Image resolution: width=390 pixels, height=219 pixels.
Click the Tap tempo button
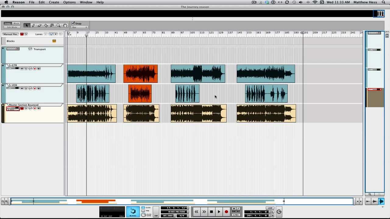pos(156,212)
